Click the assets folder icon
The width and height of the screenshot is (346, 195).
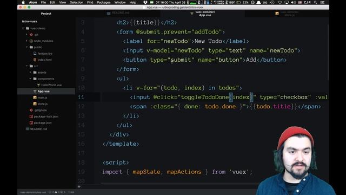35,72
